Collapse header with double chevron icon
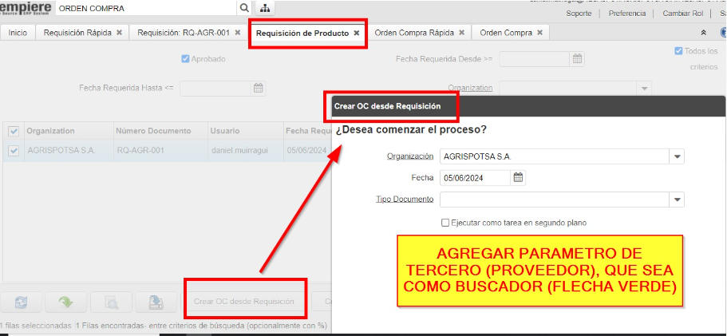Image resolution: width=727 pixels, height=336 pixels. click(703, 33)
